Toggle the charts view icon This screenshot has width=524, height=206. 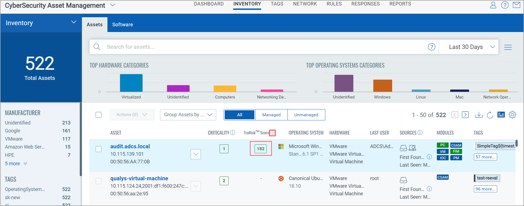pos(501,115)
